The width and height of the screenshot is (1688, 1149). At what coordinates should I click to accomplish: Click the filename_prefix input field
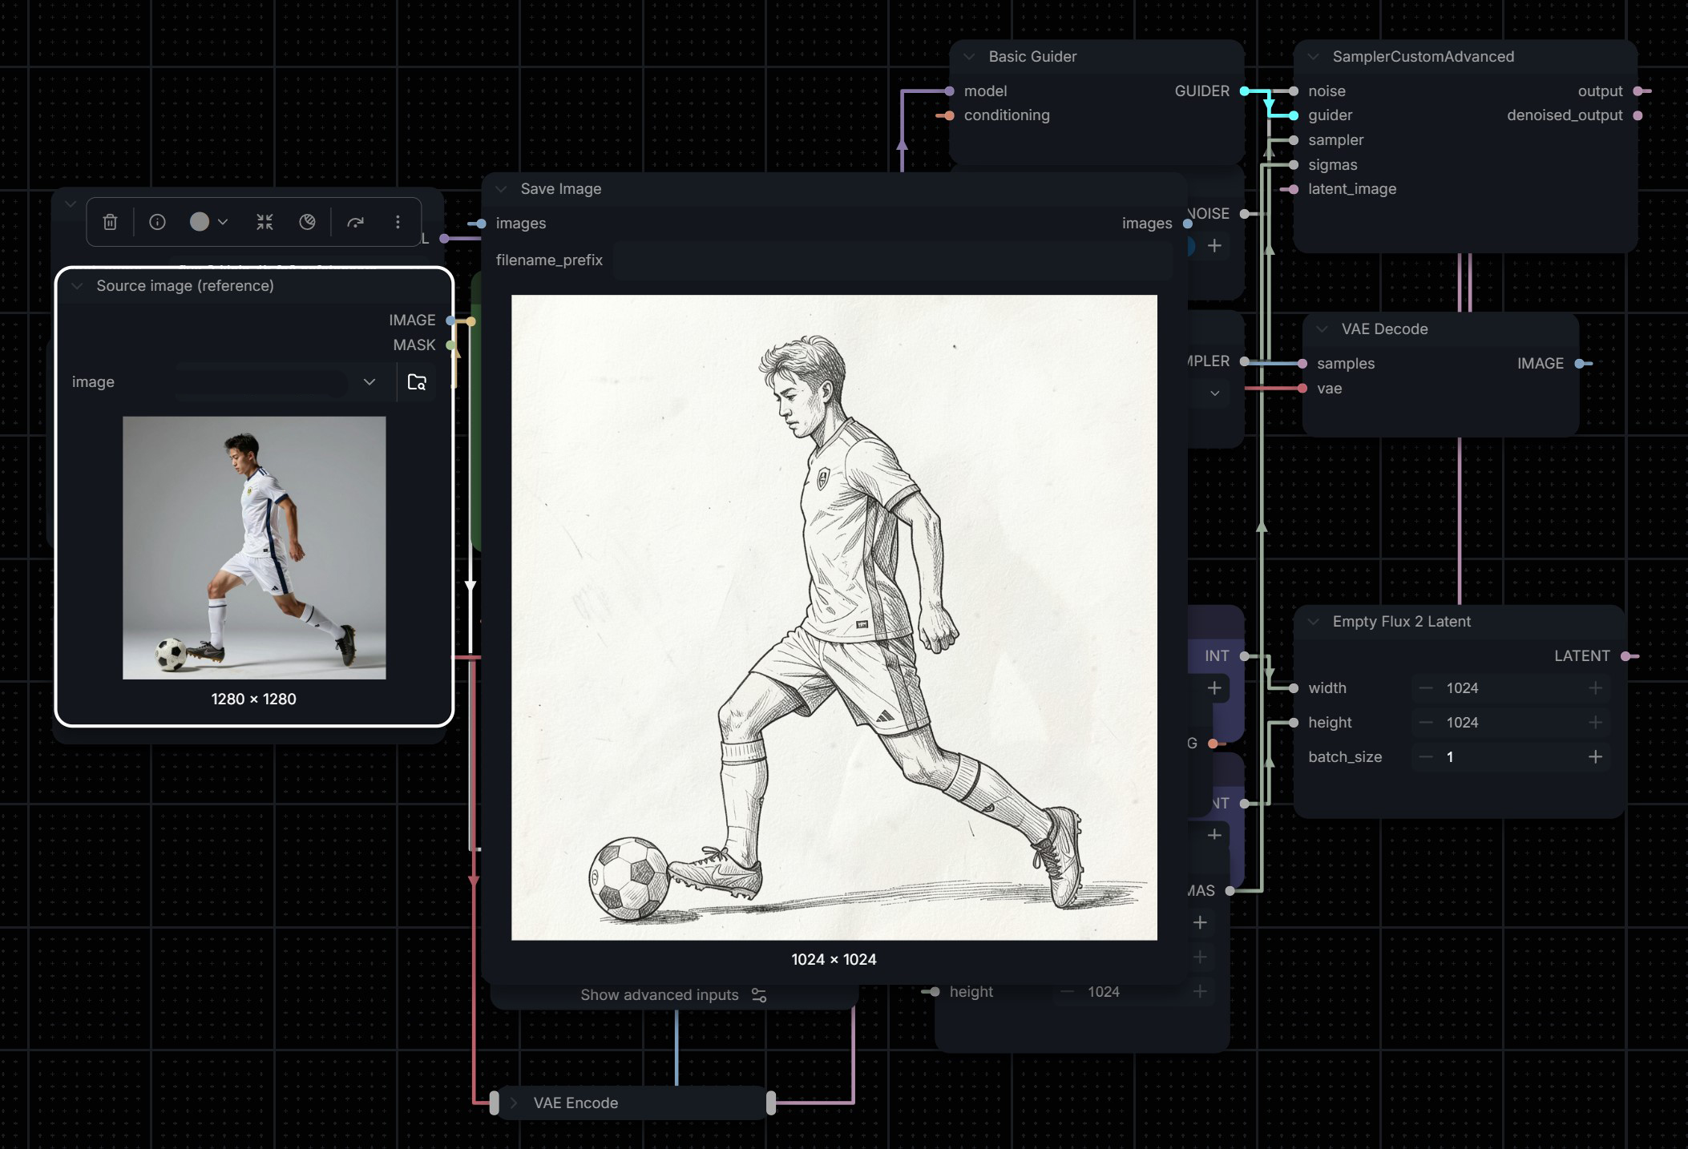[x=892, y=260]
